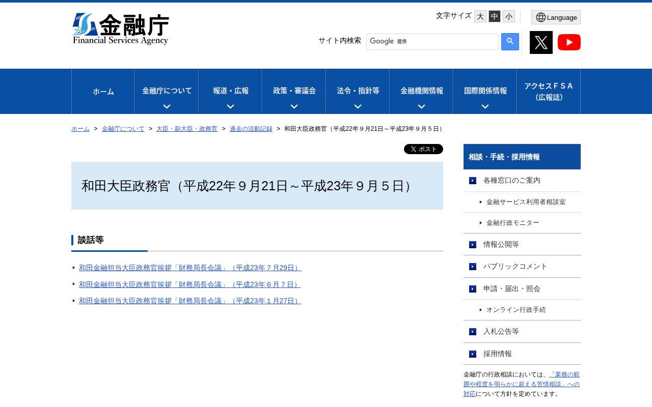The height and width of the screenshot is (407, 652).
Task: Share via the X ポスト button
Action: (x=423, y=149)
